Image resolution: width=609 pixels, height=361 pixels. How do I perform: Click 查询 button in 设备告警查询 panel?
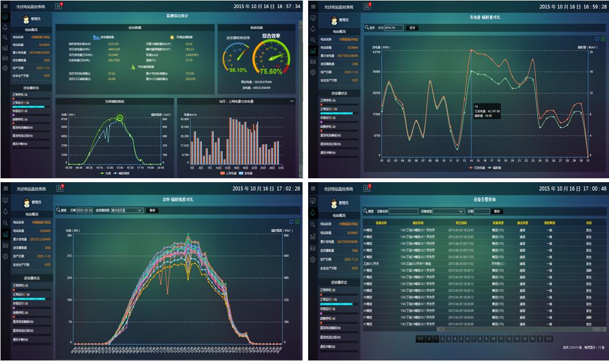click(497, 211)
